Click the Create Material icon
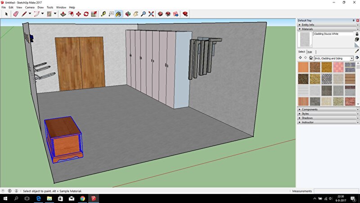Screen dimensions: 360x203 (357, 39)
